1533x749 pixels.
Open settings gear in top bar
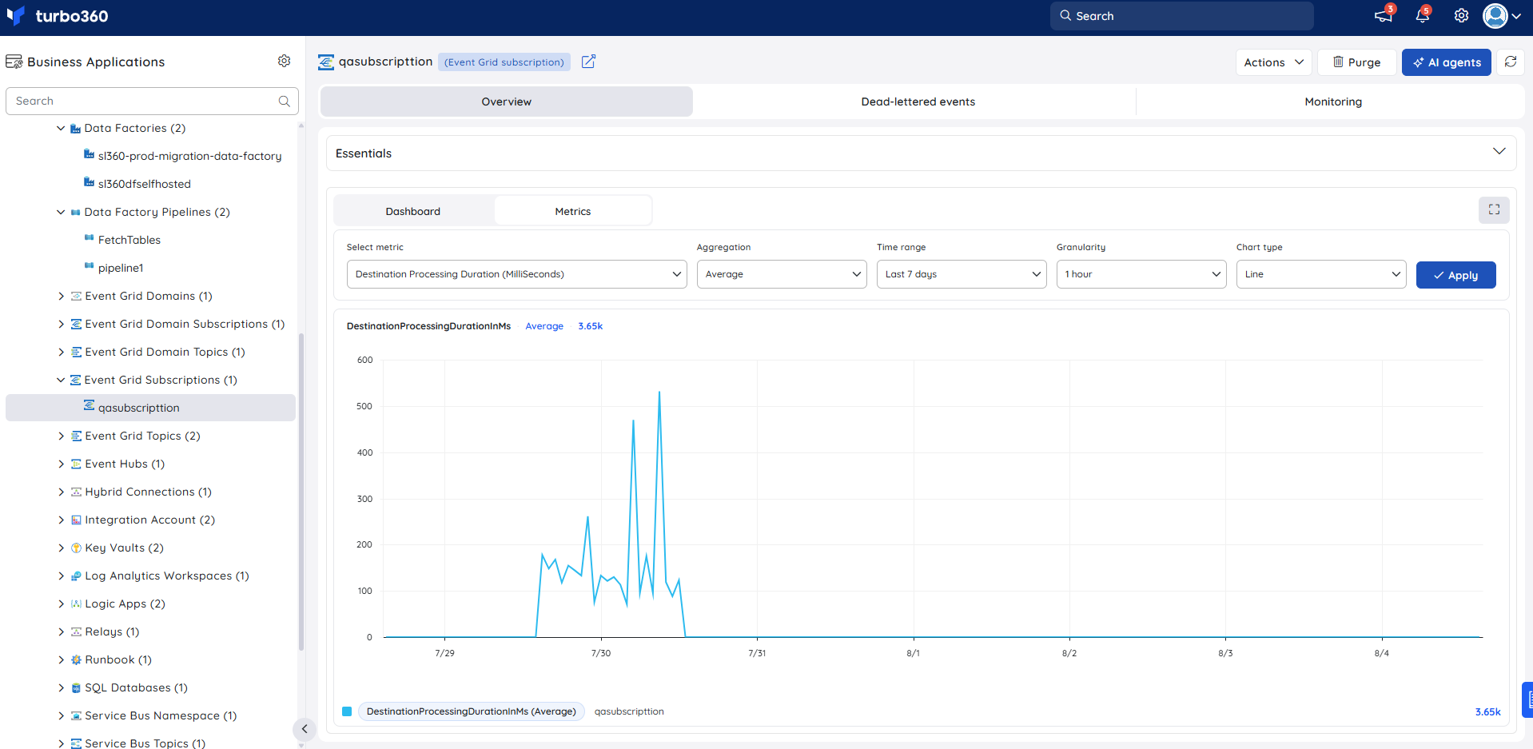point(1461,16)
